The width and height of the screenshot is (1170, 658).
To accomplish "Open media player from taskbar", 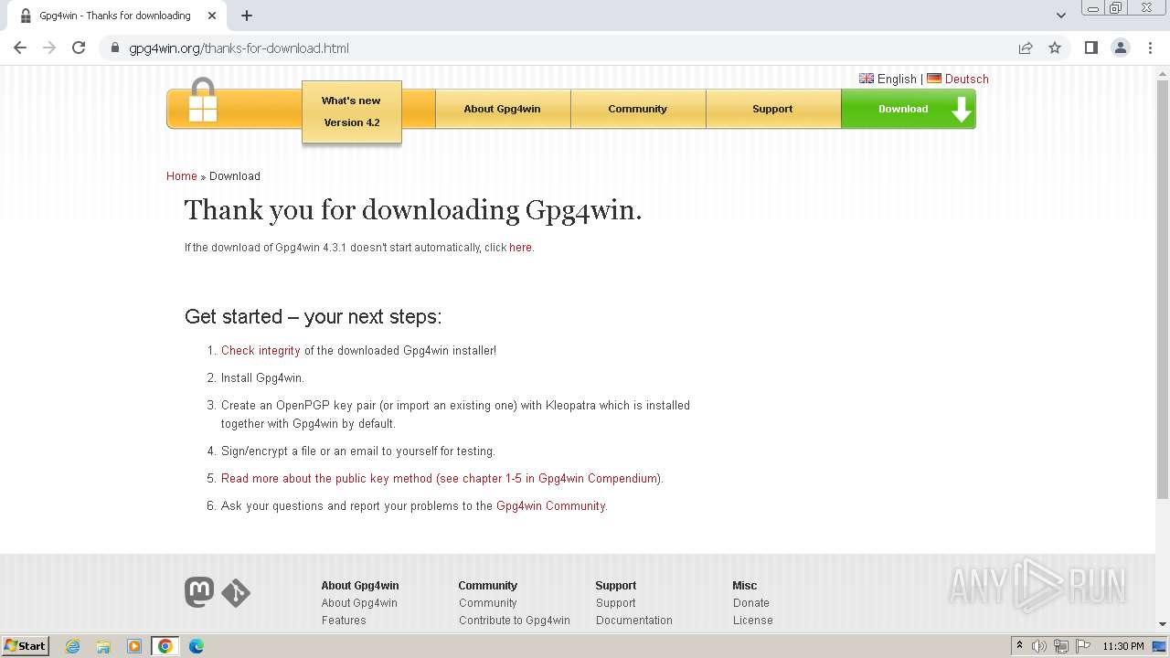I will click(x=134, y=646).
